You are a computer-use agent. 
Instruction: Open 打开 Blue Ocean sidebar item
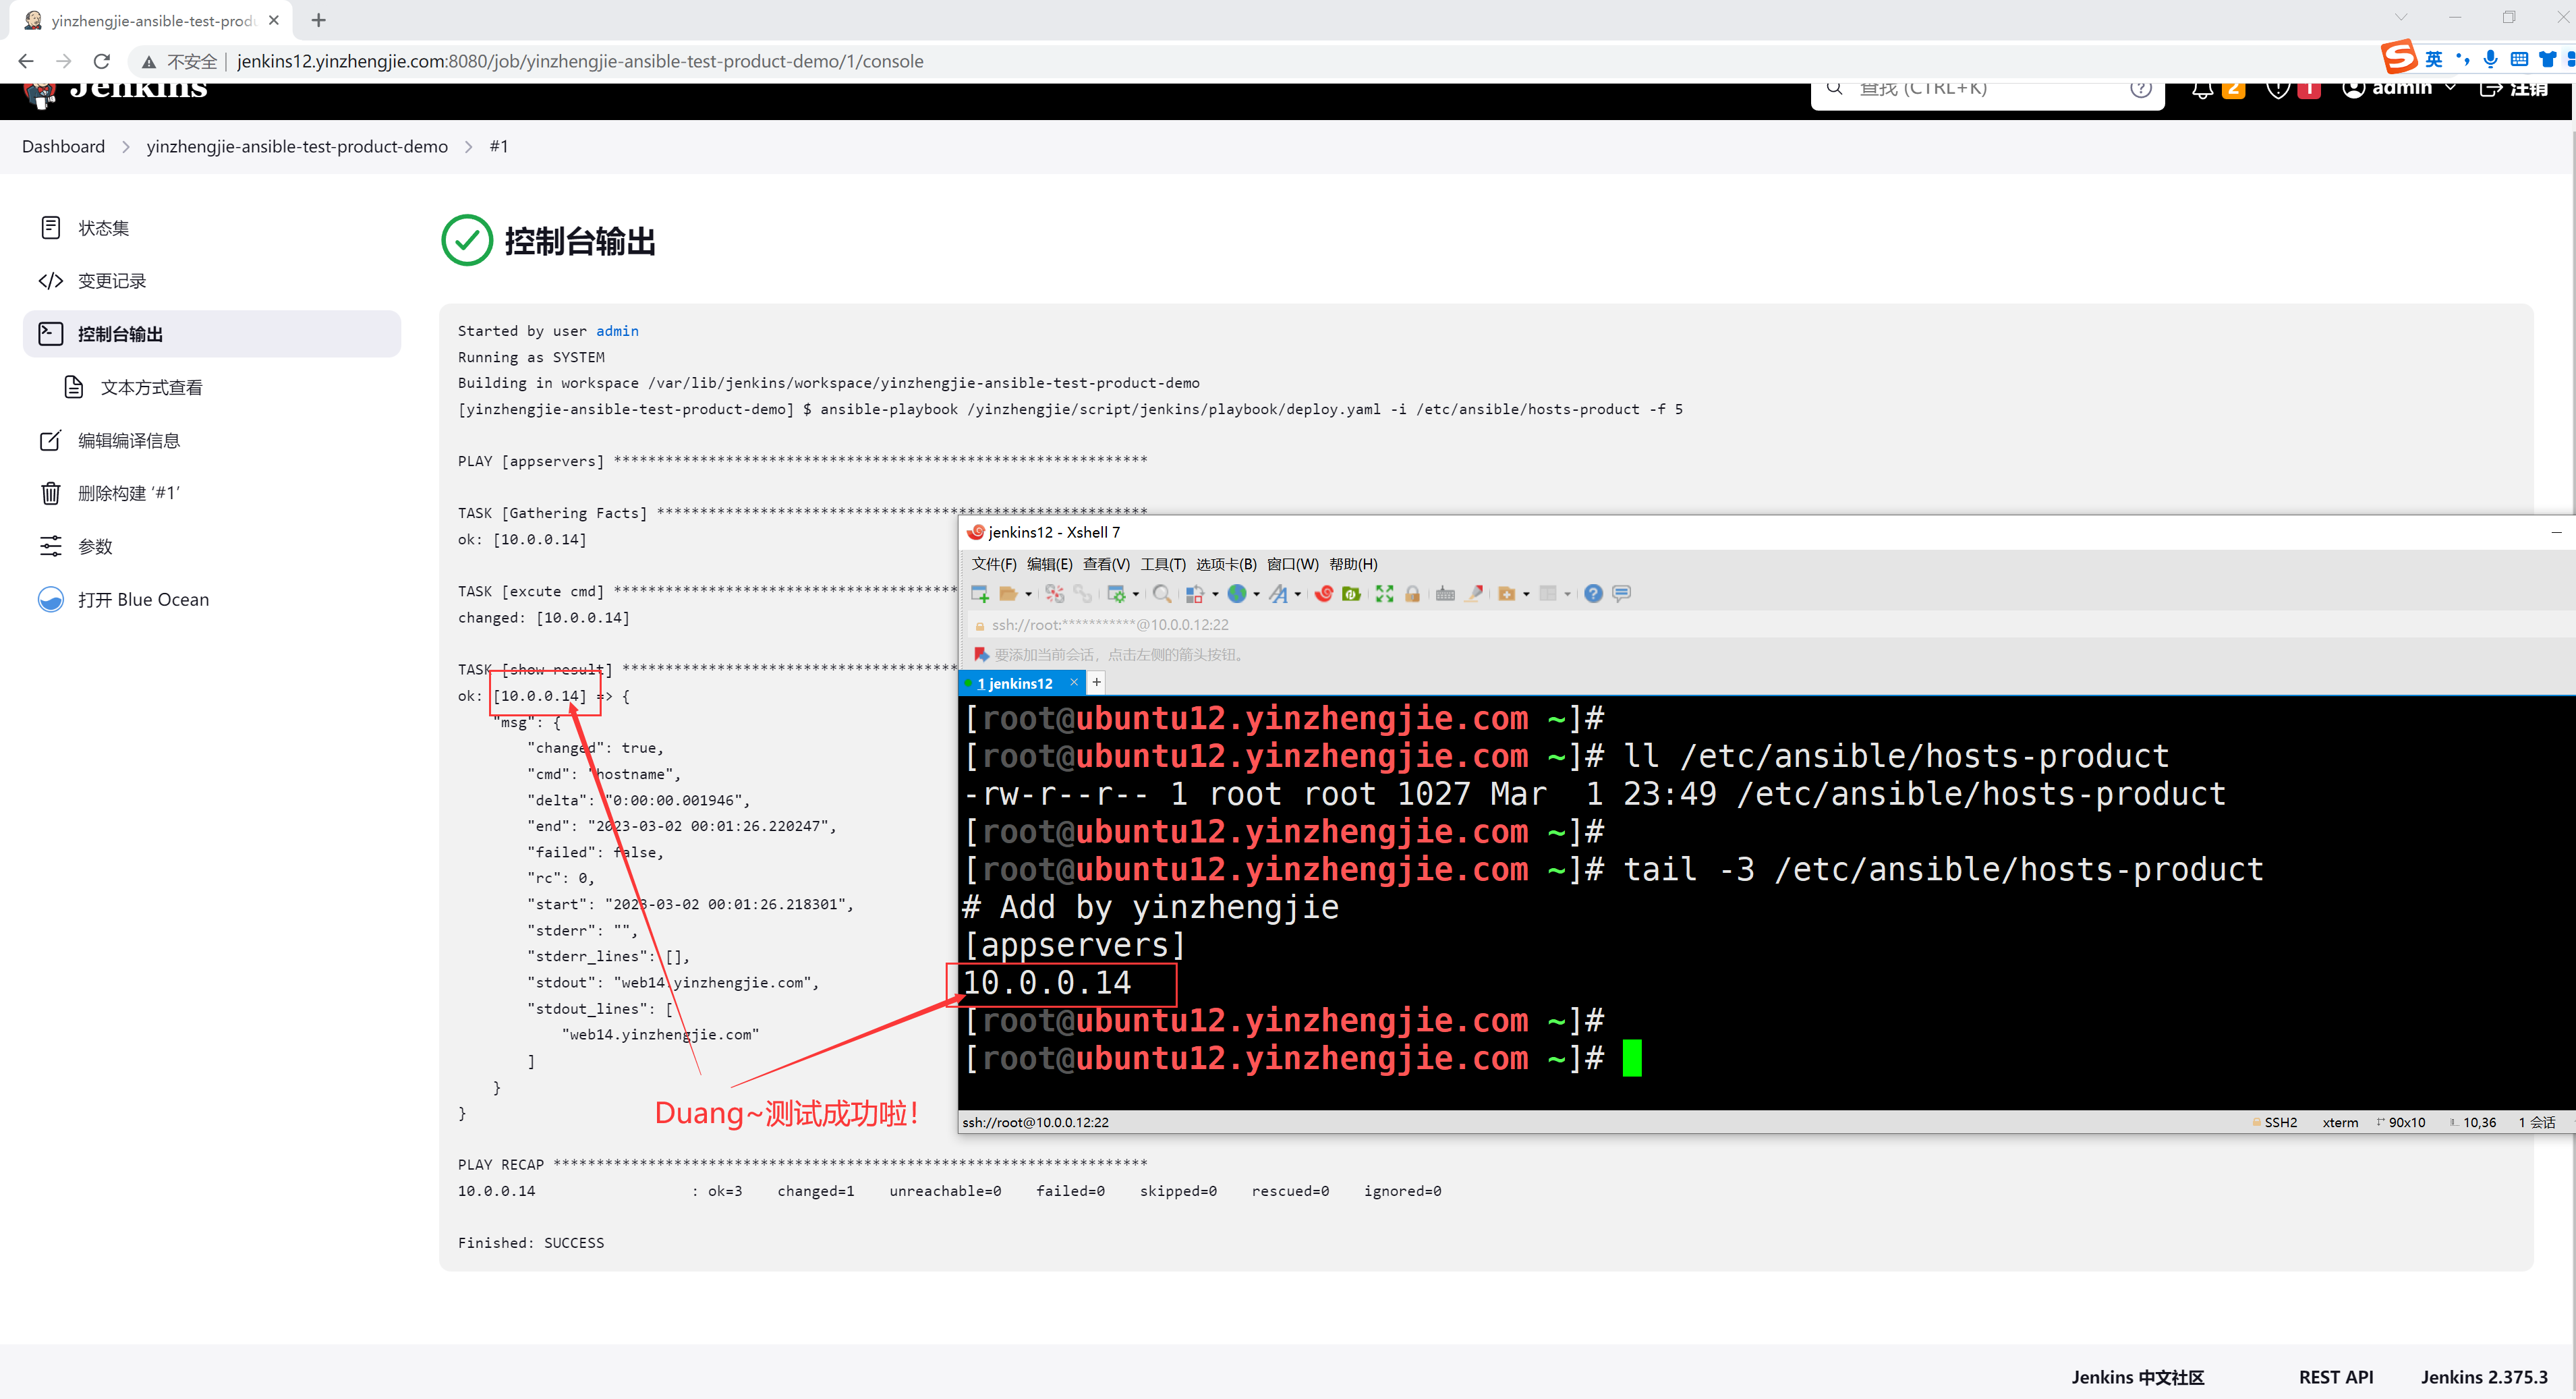pyautogui.click(x=143, y=600)
